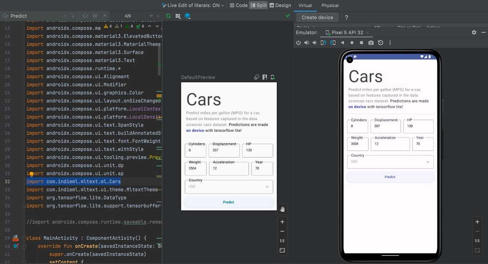The width and height of the screenshot is (488, 264).
Task: Switch to the Physical devices tab
Action: click(330, 5)
